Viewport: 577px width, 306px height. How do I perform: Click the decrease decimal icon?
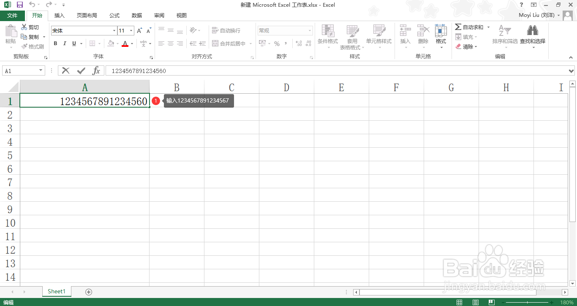(x=308, y=43)
